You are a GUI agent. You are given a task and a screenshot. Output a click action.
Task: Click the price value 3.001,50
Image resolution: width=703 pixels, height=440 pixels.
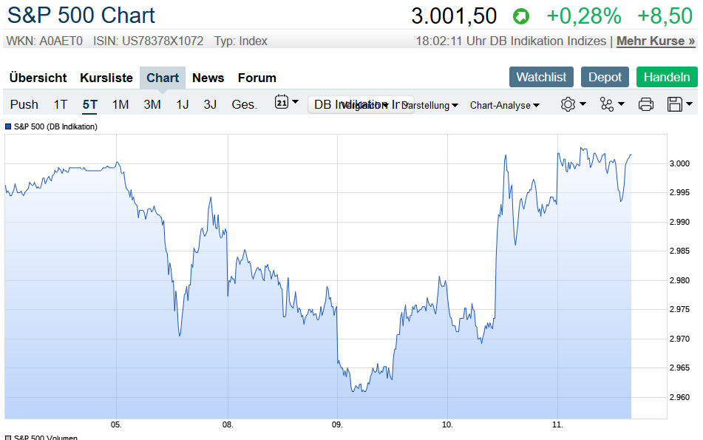coord(454,16)
